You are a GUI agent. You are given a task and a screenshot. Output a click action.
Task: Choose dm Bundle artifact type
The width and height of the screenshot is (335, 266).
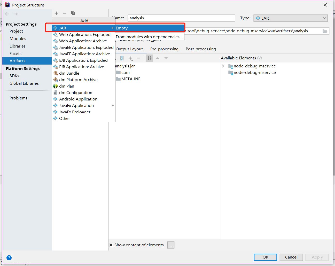[x=83, y=73]
